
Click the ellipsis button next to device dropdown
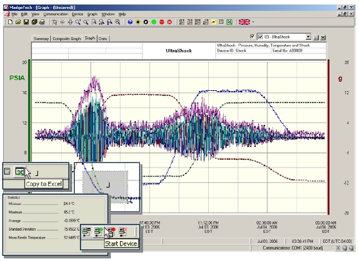pyautogui.click(x=316, y=37)
